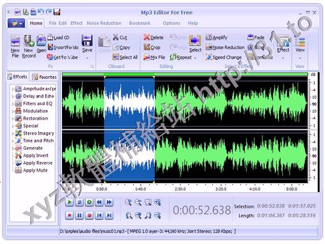Click Noise Reduction in ribbon group
The width and height of the screenshot is (325, 244).
[225, 47]
